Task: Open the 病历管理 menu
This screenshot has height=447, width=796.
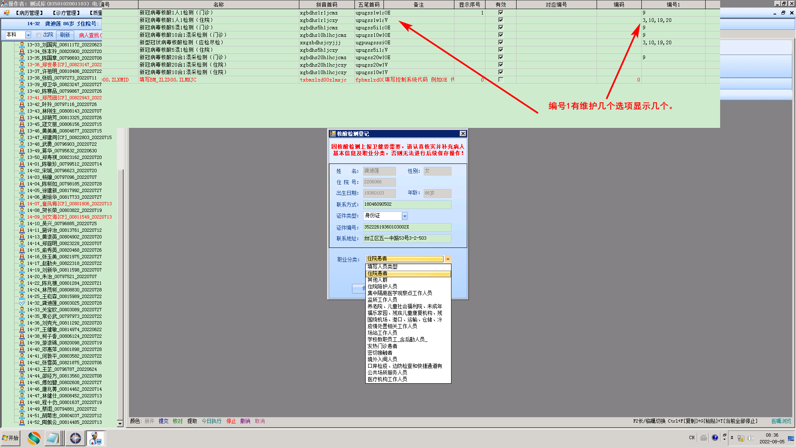Action: (x=29, y=13)
